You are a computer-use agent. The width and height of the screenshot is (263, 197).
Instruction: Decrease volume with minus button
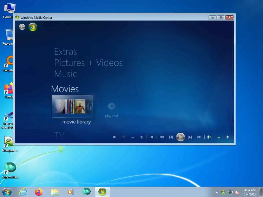(219, 137)
